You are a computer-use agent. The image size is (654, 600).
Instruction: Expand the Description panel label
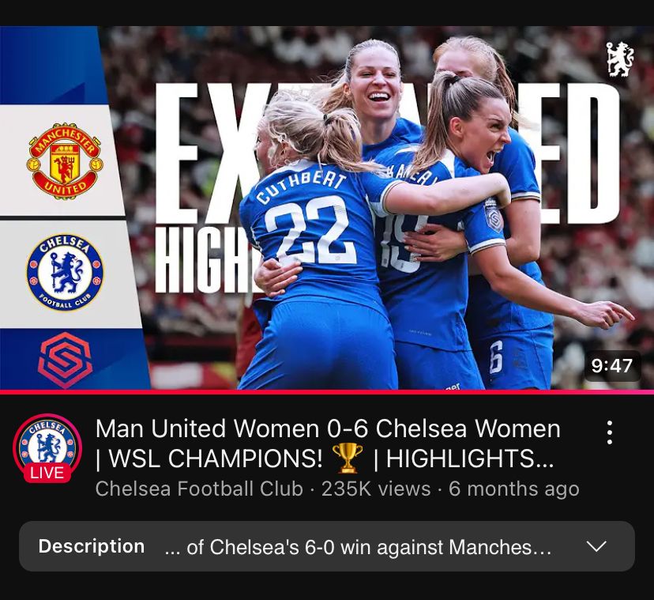click(x=92, y=546)
